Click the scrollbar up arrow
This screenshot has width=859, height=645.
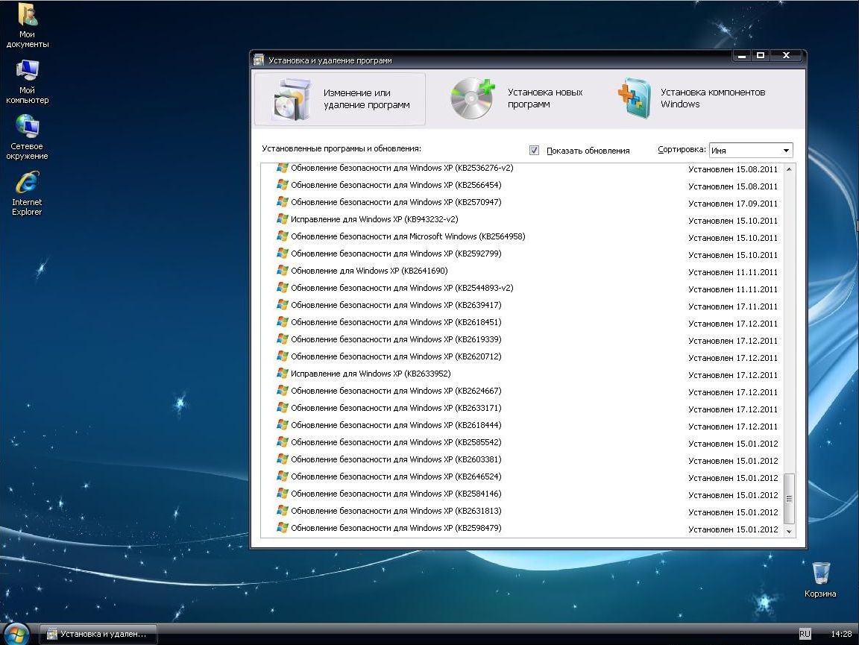789,169
